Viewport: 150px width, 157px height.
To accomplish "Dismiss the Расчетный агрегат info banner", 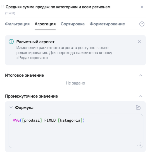I will 139,42.
